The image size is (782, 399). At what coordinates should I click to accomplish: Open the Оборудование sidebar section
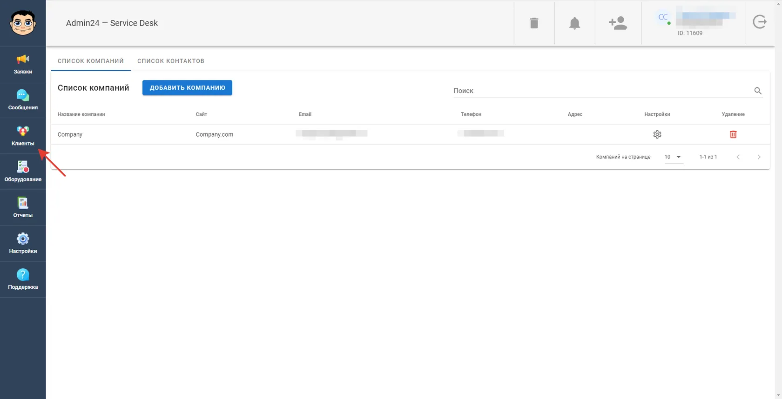coord(23,172)
